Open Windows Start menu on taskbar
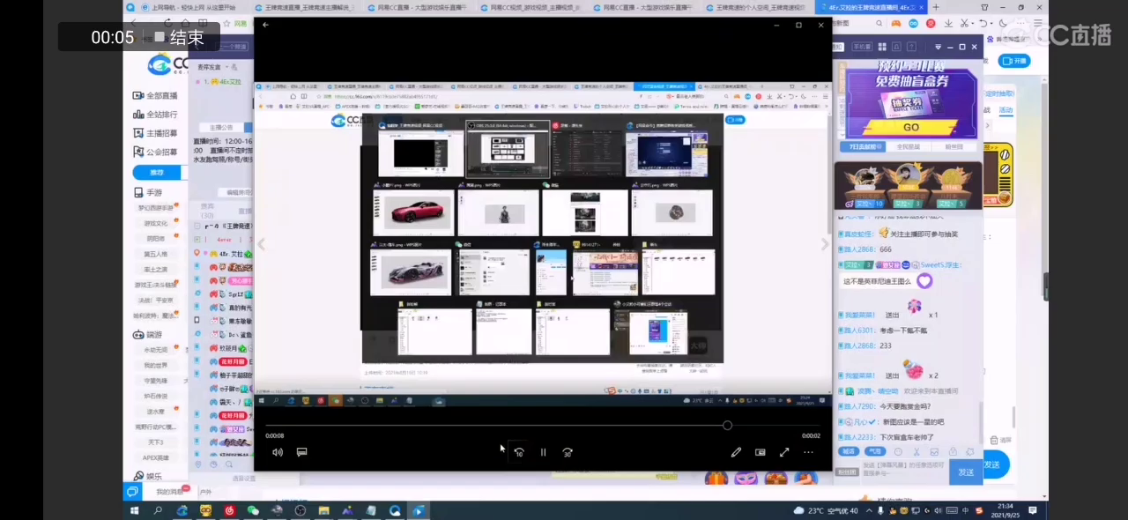1128x520 pixels. point(135,510)
